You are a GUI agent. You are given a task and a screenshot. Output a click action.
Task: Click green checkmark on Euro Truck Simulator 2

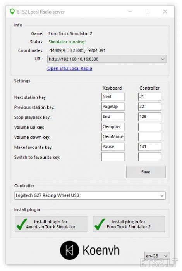click(x=100, y=224)
